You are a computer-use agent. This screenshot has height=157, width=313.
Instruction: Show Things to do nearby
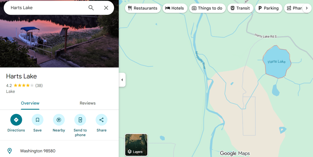(207, 8)
